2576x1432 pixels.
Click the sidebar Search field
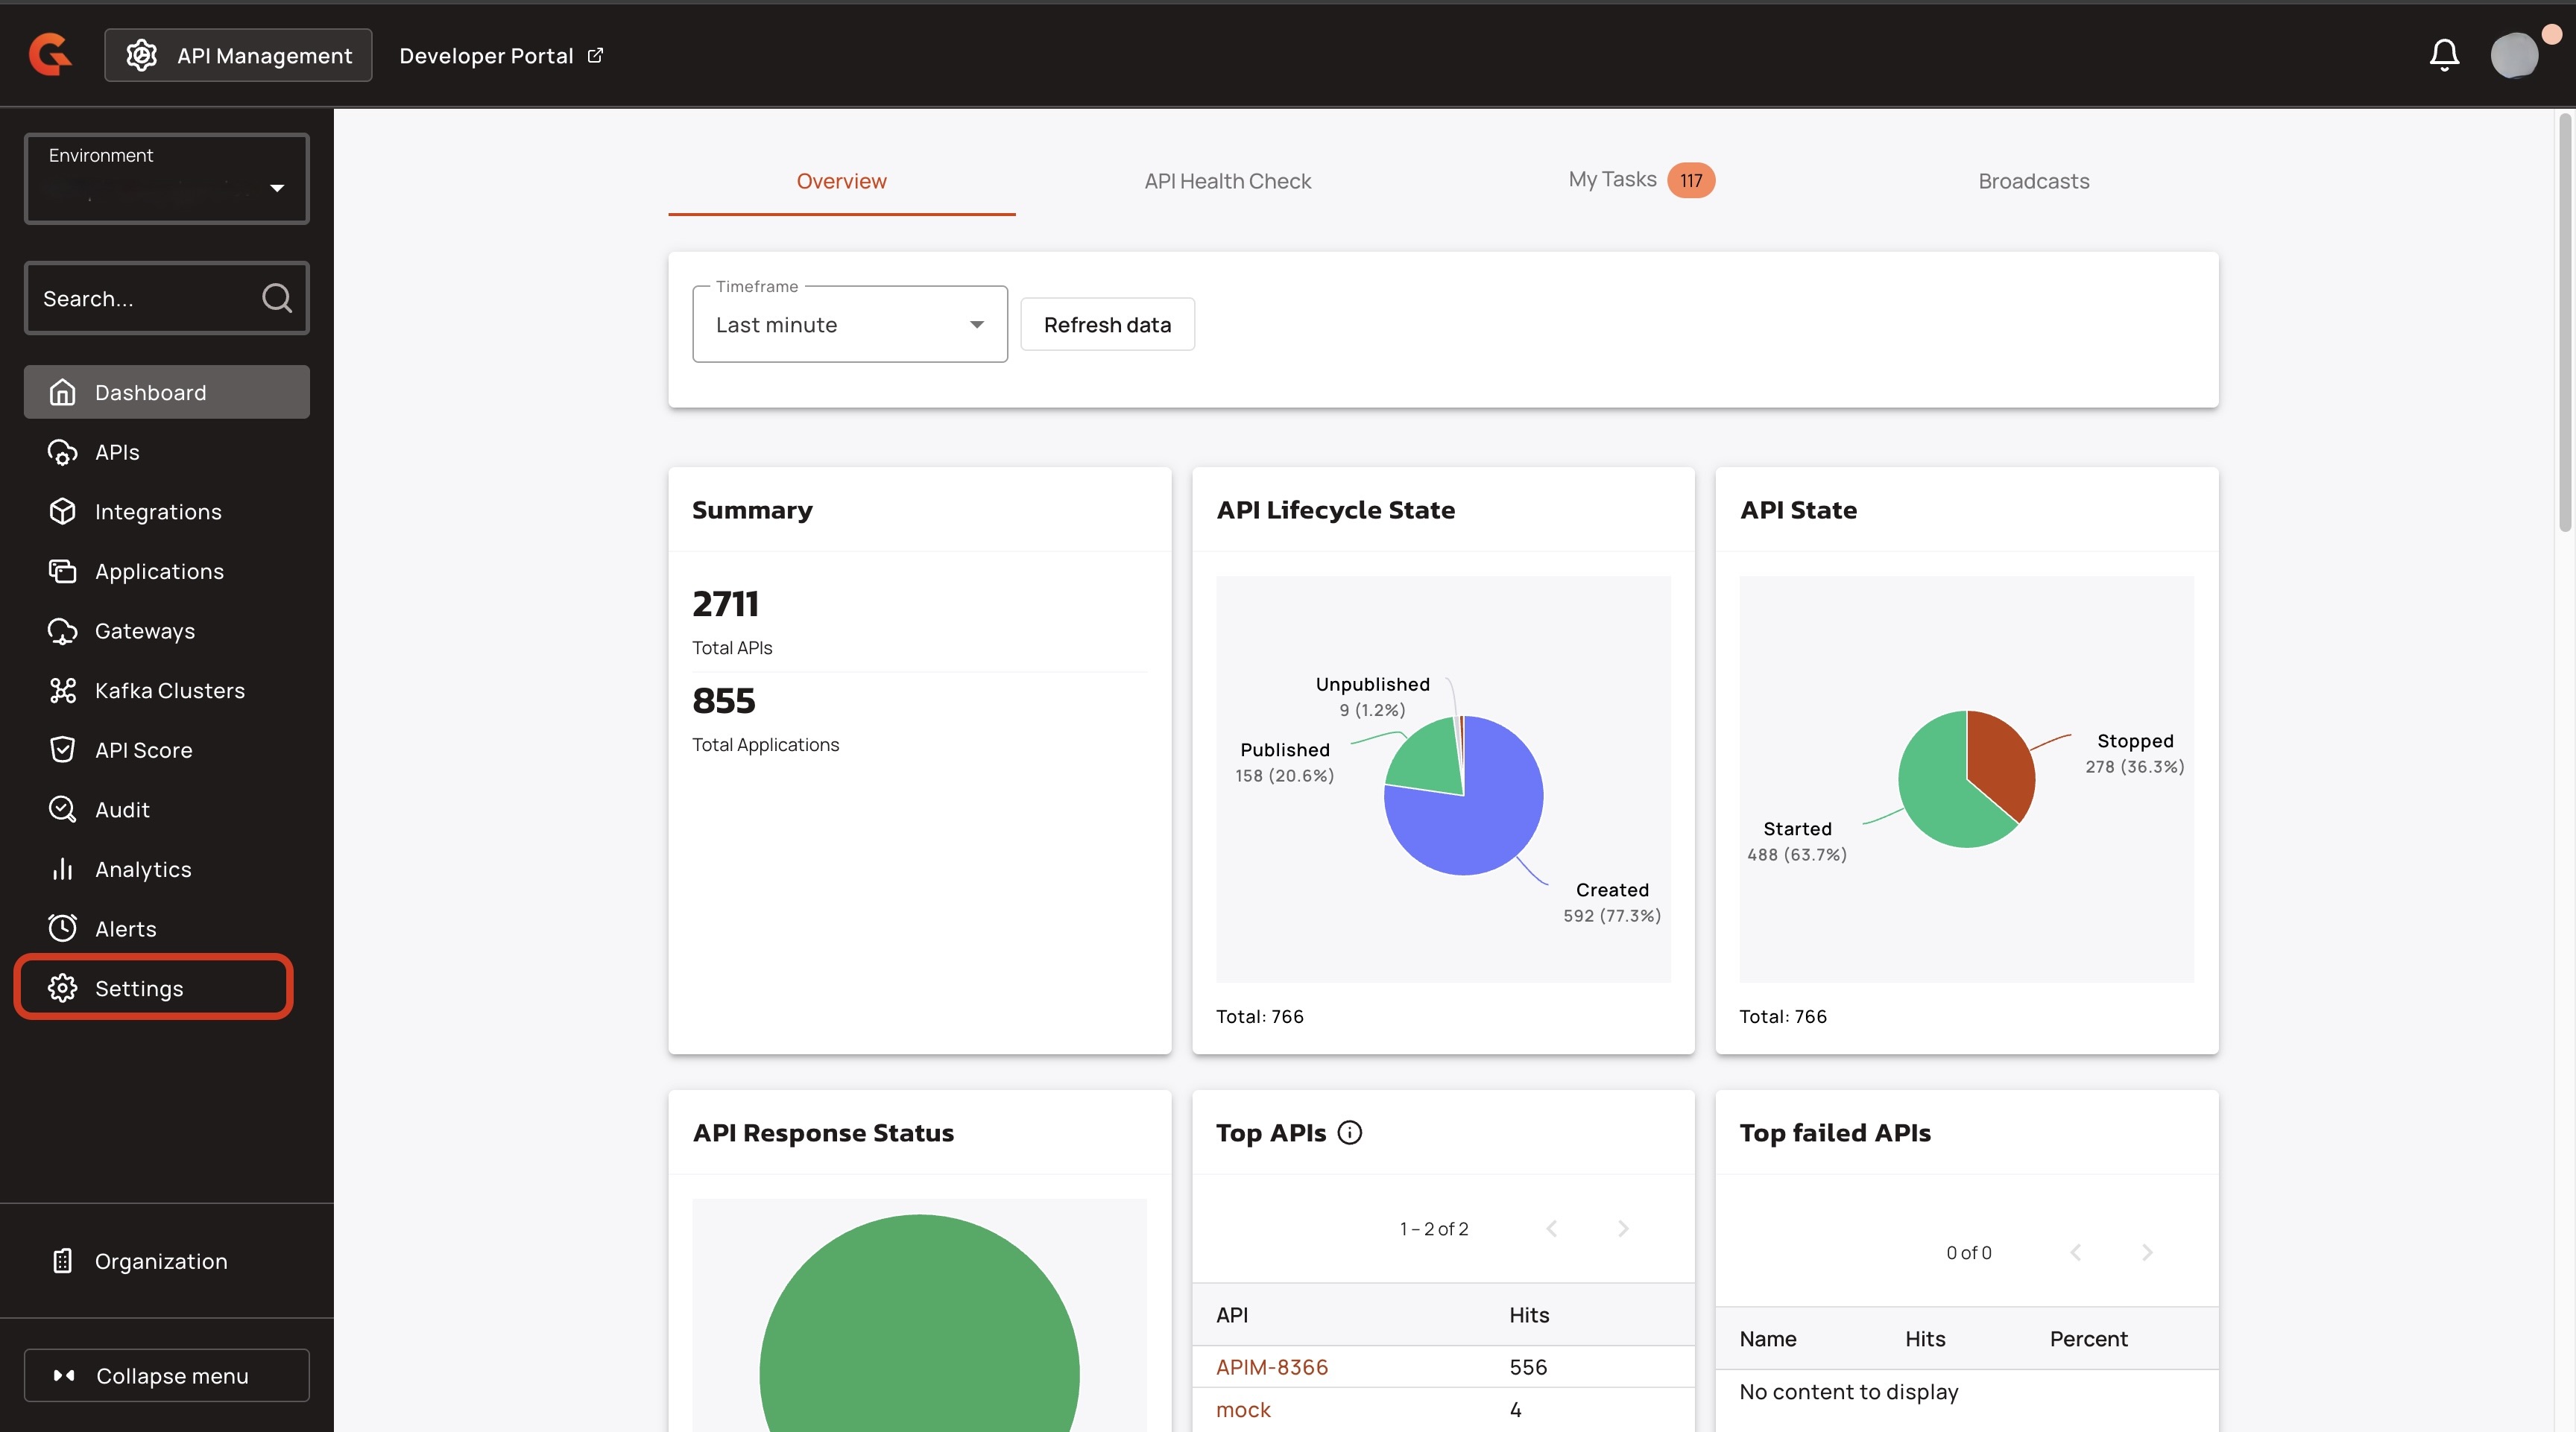tap(140, 298)
